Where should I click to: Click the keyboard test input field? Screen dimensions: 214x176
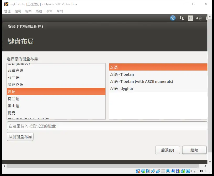click(x=107, y=126)
